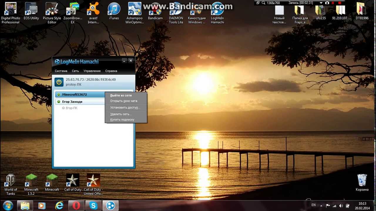
Task: Open Bandicam desktop shortcut
Action: [155, 12]
